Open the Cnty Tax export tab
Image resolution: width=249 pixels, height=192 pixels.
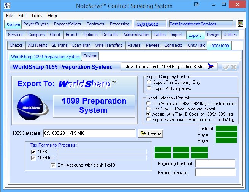pyautogui.click(x=196, y=45)
